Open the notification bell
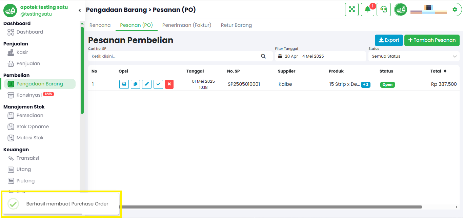 pos(367,9)
